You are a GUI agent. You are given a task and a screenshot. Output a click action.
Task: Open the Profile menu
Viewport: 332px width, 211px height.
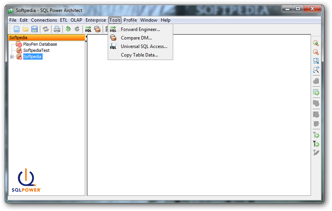(130, 20)
